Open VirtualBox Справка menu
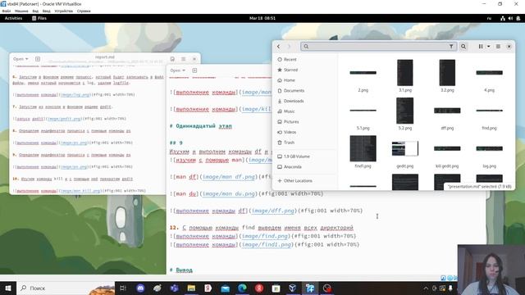The width and height of the screenshot is (525, 295). coord(84,11)
